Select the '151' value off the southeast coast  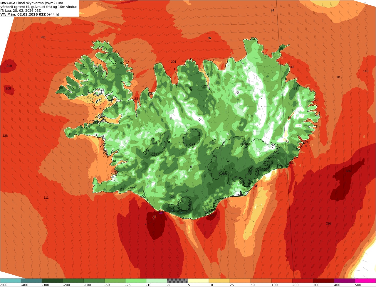coord(255,186)
